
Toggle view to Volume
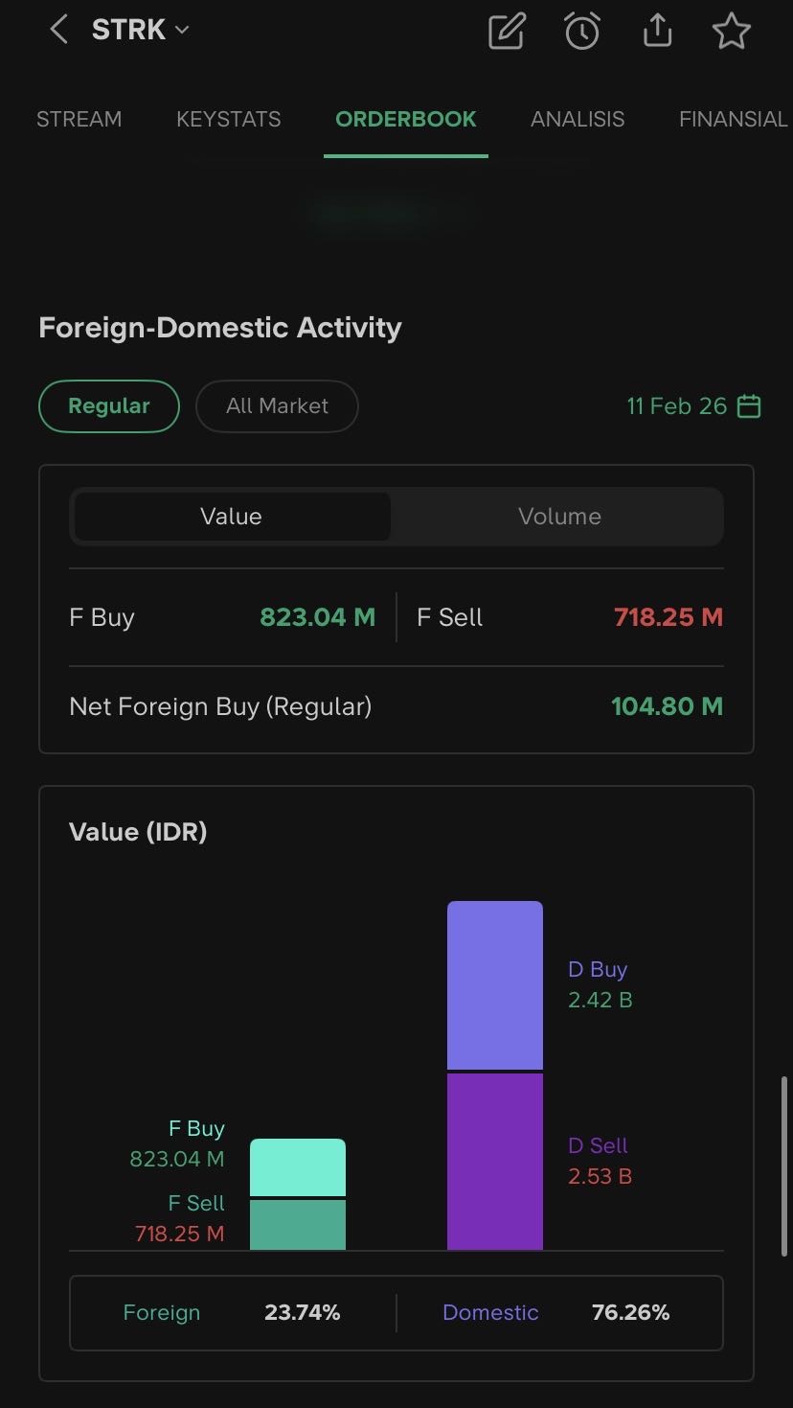coord(559,517)
